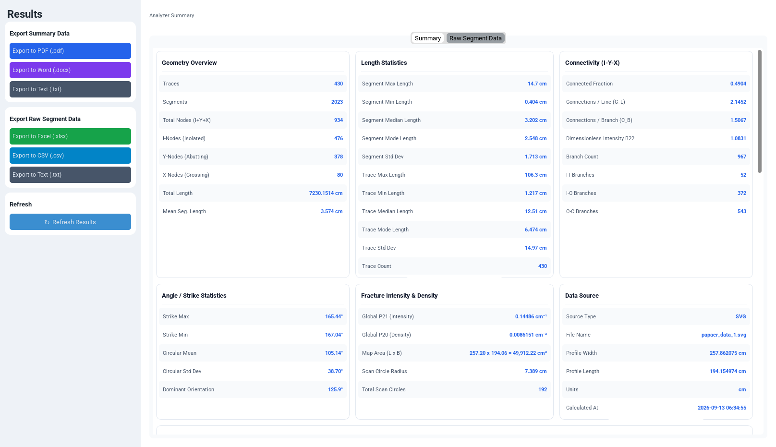This screenshot has height=447, width=776.
Task: Select the Source Type value SVG
Action: (x=741, y=316)
